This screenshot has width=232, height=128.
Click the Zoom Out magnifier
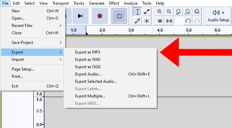click(x=169, y=12)
